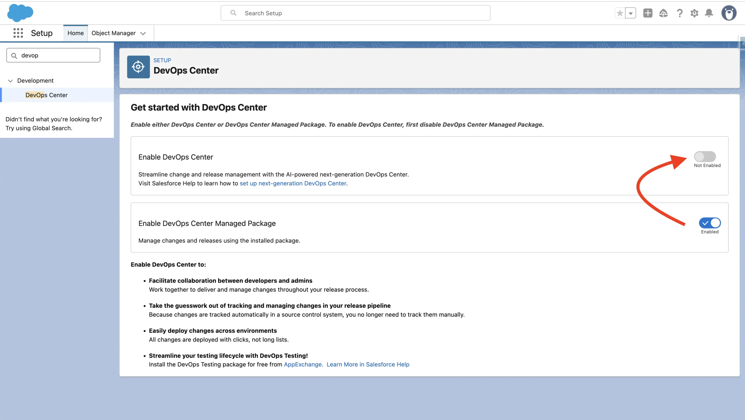The height and width of the screenshot is (420, 745).
Task: Open the user profile avatar
Action: tap(729, 13)
